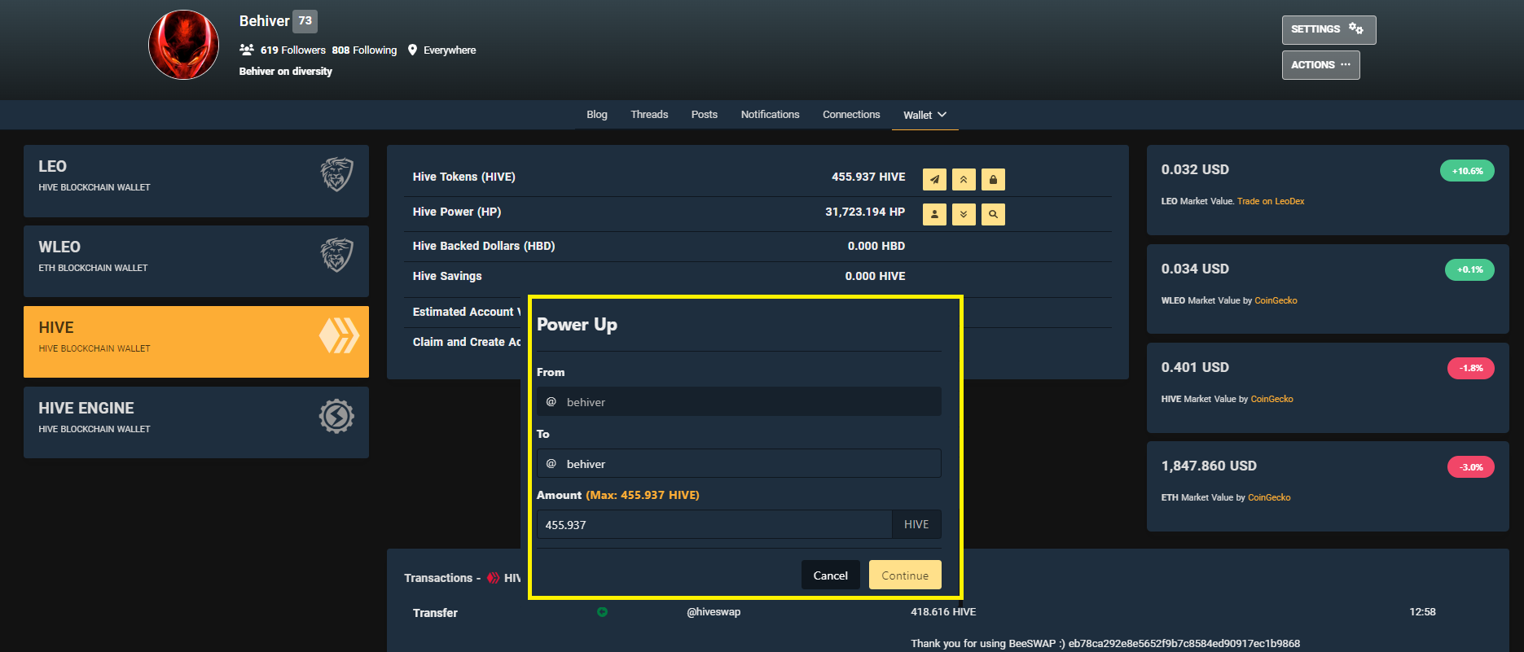Click Continue in Power Up dialog

pos(905,575)
